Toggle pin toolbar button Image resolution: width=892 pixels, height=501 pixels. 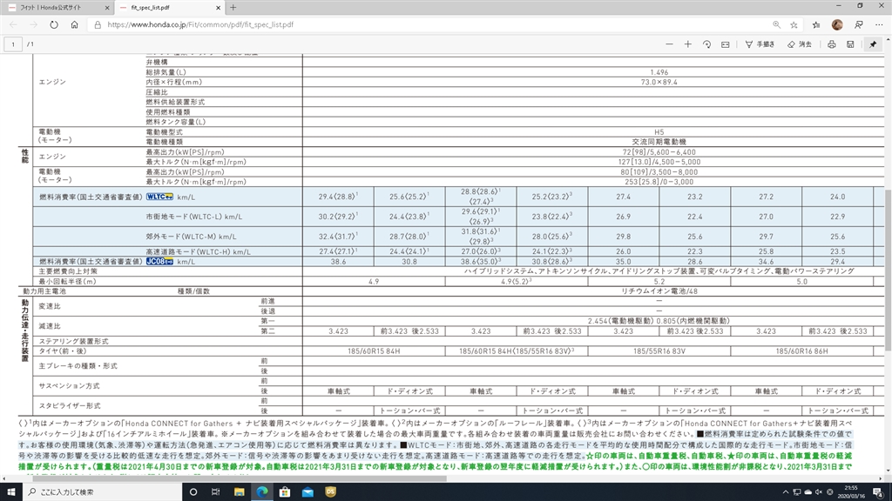873,44
